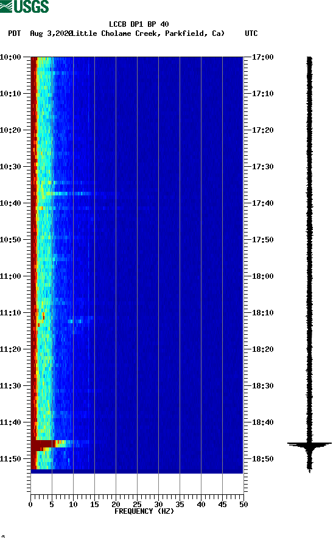
Task: Click the '18:40' UTC time label
Action: click(263, 422)
